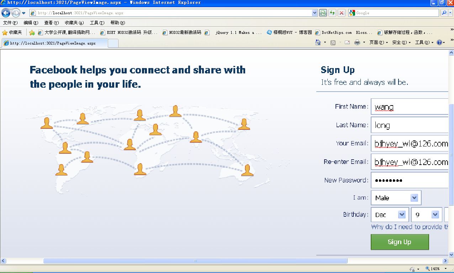Open the 页面(P) command bar menu
Image resolution: width=454 pixels, height=273 pixels.
378,42
